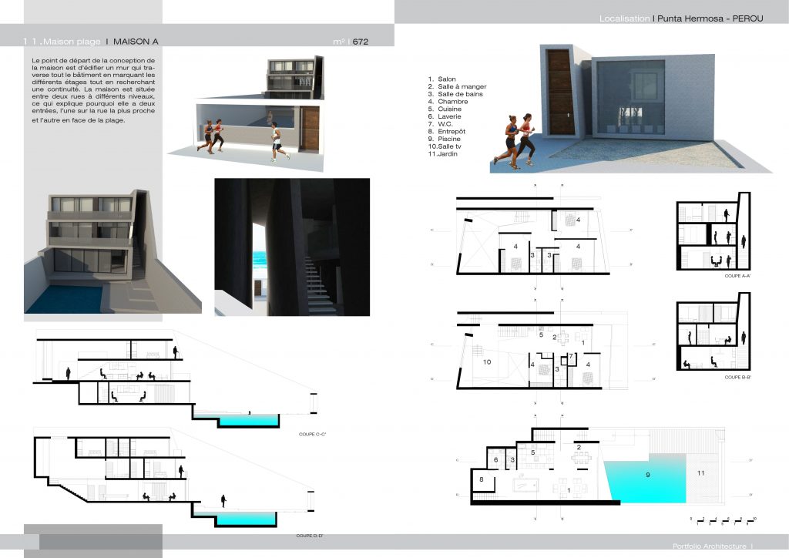789x558 pixels.
Task: Click the scale bar below the ground plan
Action: tap(723, 520)
